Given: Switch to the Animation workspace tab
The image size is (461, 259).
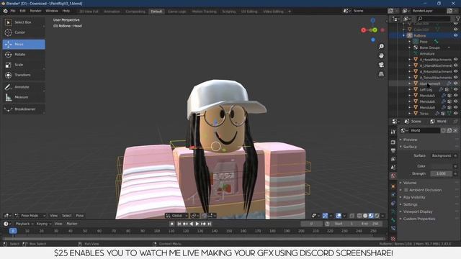Looking at the screenshot, I should (x=112, y=12).
